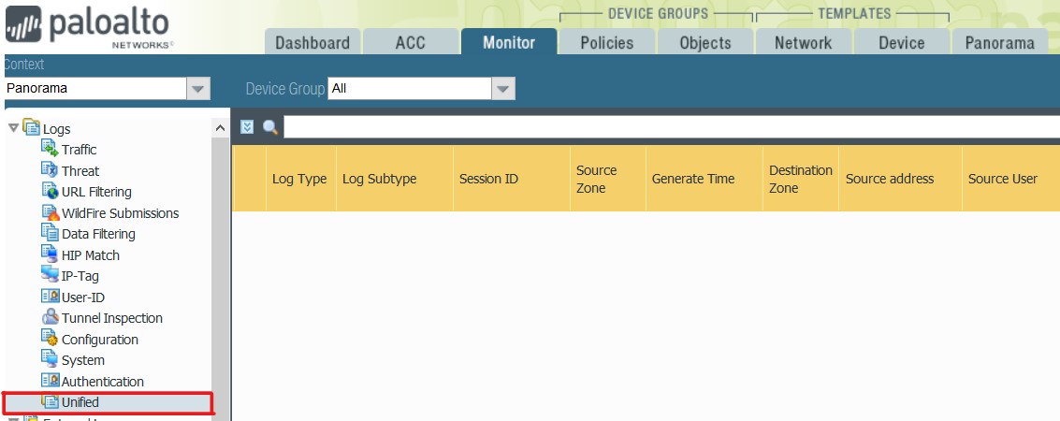Click the User-ID icon

tap(50, 297)
